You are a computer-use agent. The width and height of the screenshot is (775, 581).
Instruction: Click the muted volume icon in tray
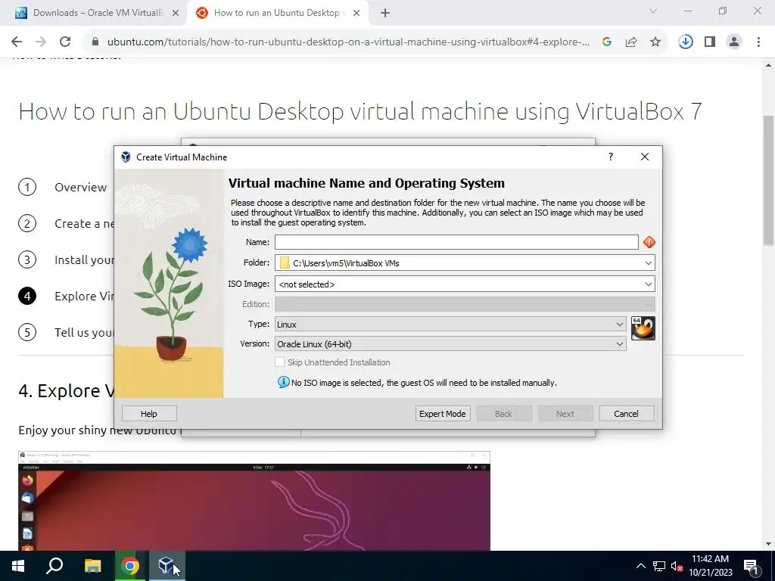(x=677, y=566)
